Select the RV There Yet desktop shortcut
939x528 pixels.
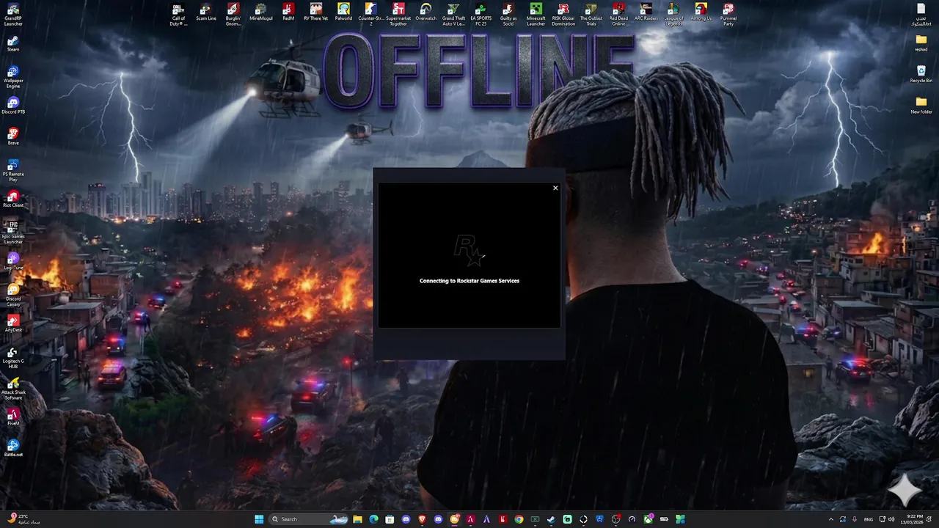coord(315,12)
